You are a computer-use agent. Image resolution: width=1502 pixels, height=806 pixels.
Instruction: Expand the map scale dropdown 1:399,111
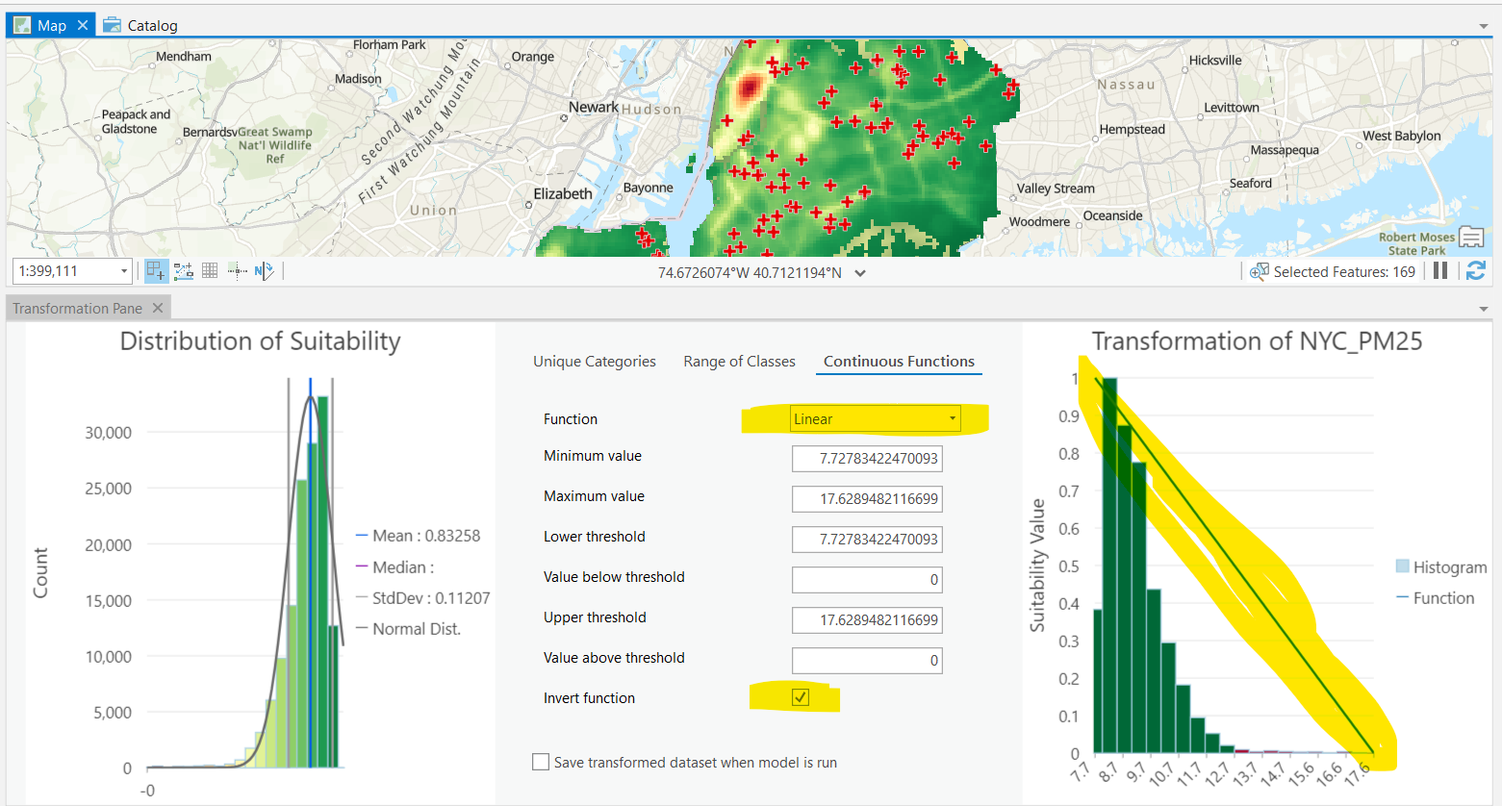pyautogui.click(x=124, y=271)
